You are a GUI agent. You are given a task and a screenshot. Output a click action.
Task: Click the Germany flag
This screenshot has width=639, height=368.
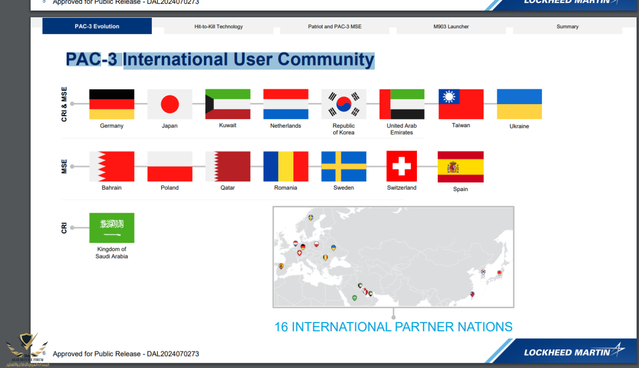[112, 104]
